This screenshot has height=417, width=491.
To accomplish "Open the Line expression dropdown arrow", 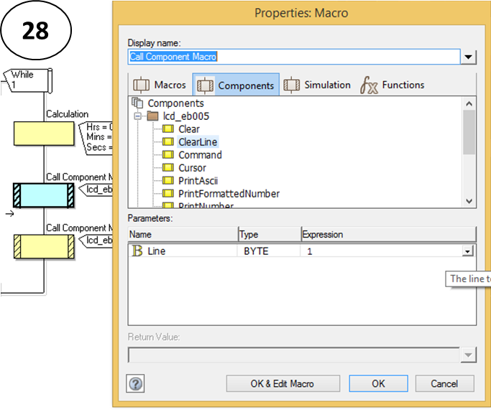I will coord(467,251).
